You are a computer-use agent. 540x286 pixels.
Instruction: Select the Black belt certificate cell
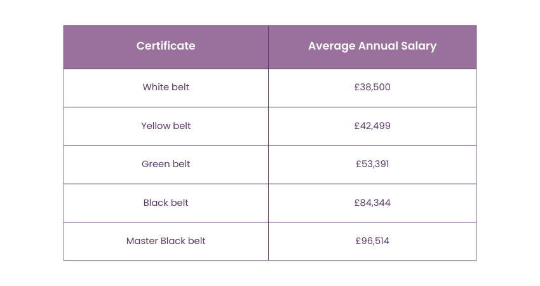(166, 203)
